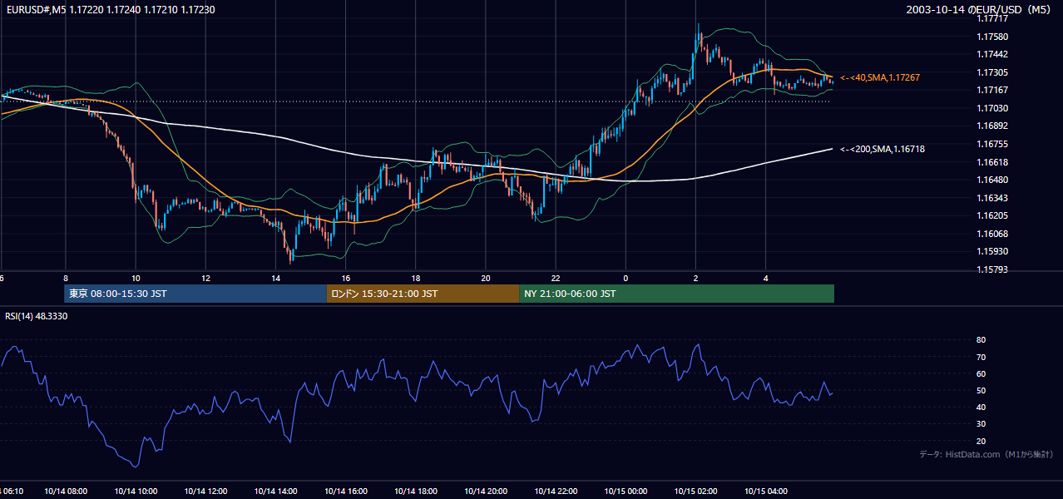Click the RSI(14) 48.3330 indicator label
Image resolution: width=1063 pixels, height=499 pixels.
(37, 316)
